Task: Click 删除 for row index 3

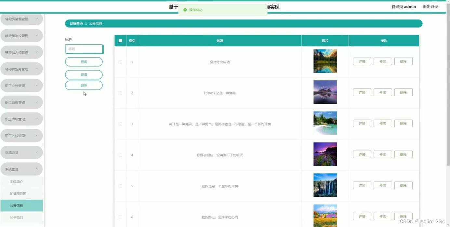Action: (x=403, y=124)
